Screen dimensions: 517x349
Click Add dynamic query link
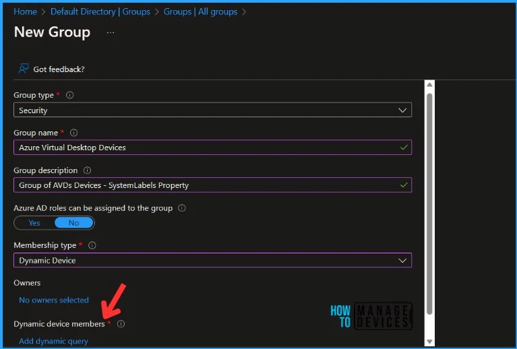point(53,341)
